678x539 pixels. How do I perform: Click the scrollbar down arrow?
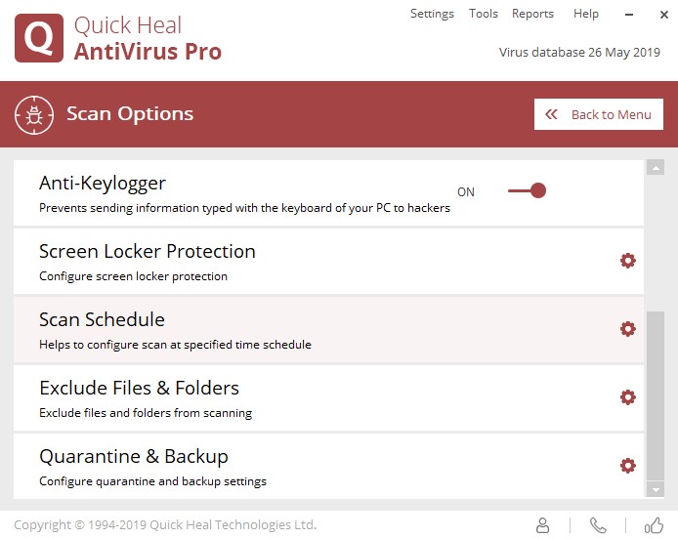pyautogui.click(x=656, y=489)
